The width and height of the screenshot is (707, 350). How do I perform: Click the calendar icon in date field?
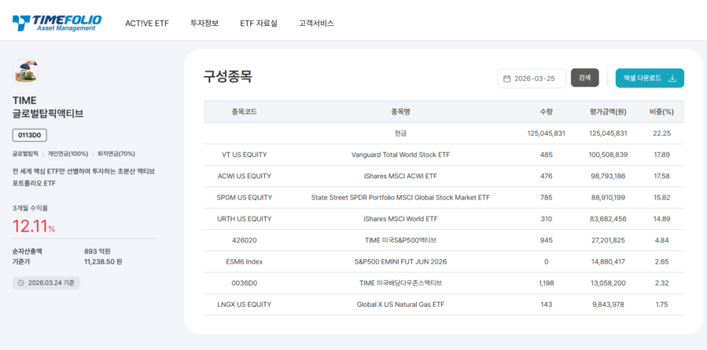click(x=507, y=78)
